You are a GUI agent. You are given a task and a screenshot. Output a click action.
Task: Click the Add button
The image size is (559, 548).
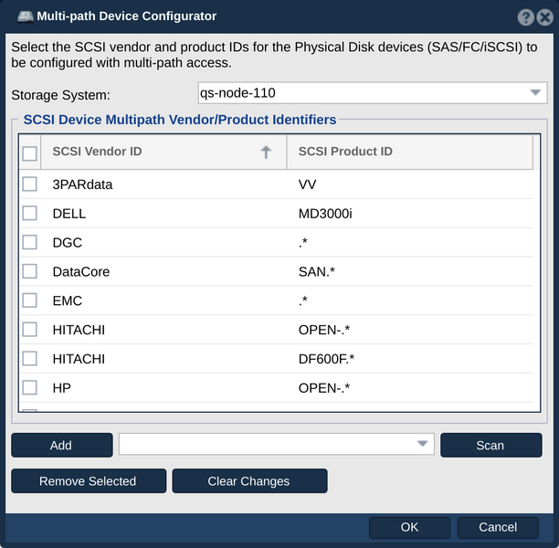[x=62, y=446]
